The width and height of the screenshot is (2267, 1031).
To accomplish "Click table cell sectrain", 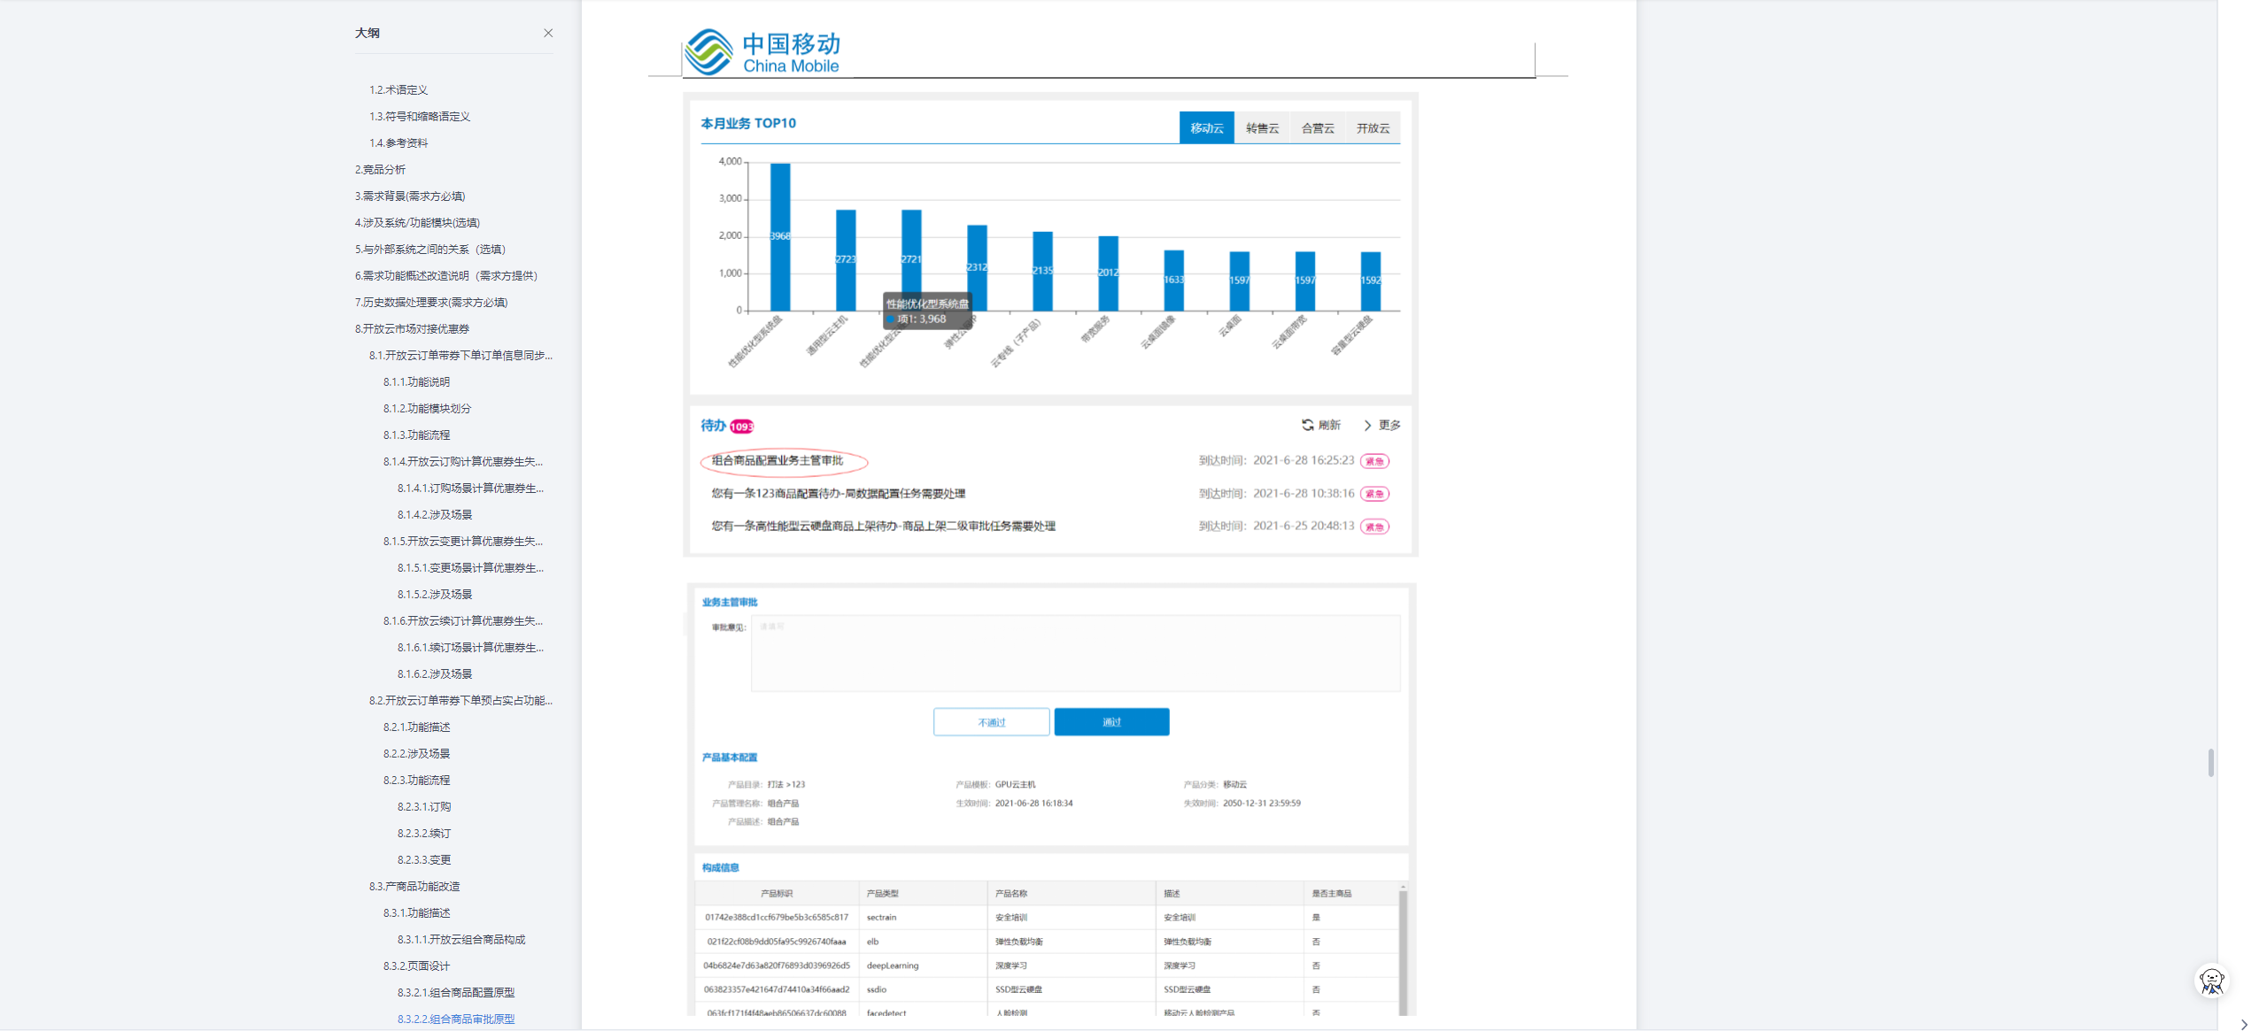I will [881, 918].
